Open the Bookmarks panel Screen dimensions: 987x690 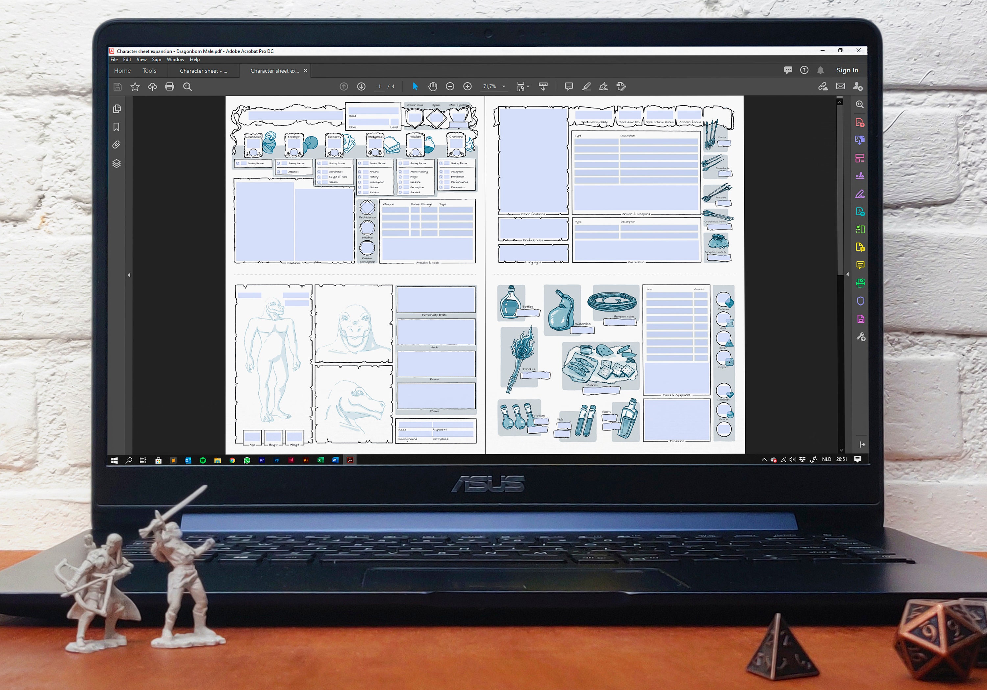[116, 127]
